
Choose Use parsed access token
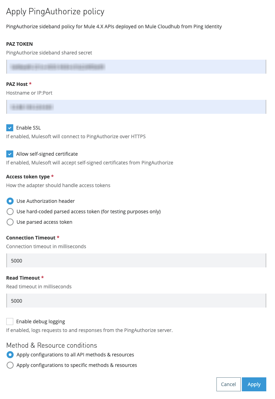[10, 222]
